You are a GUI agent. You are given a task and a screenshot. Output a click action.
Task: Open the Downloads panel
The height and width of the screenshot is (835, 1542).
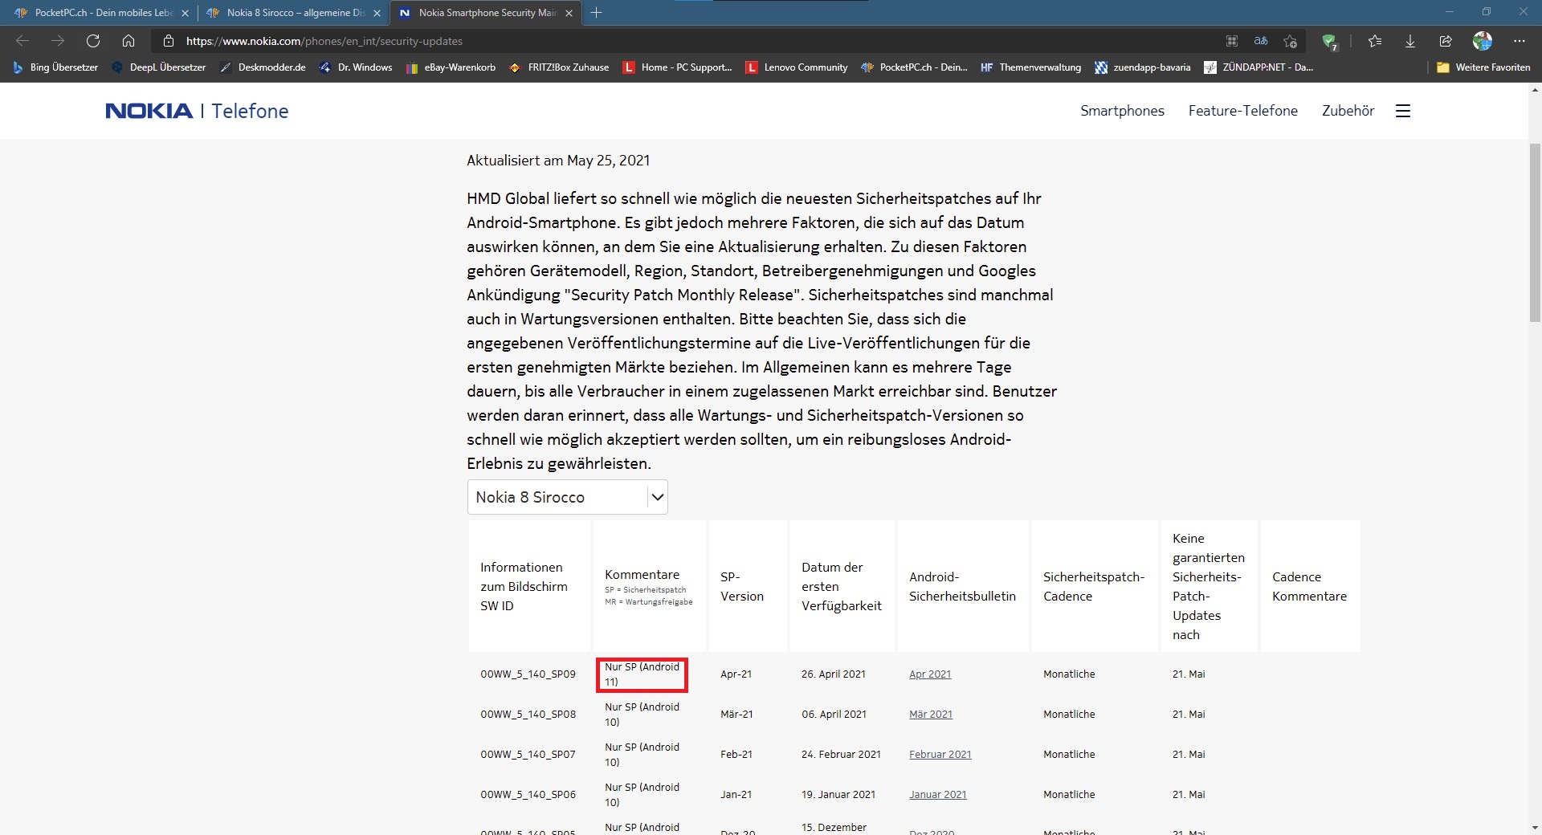[1410, 41]
